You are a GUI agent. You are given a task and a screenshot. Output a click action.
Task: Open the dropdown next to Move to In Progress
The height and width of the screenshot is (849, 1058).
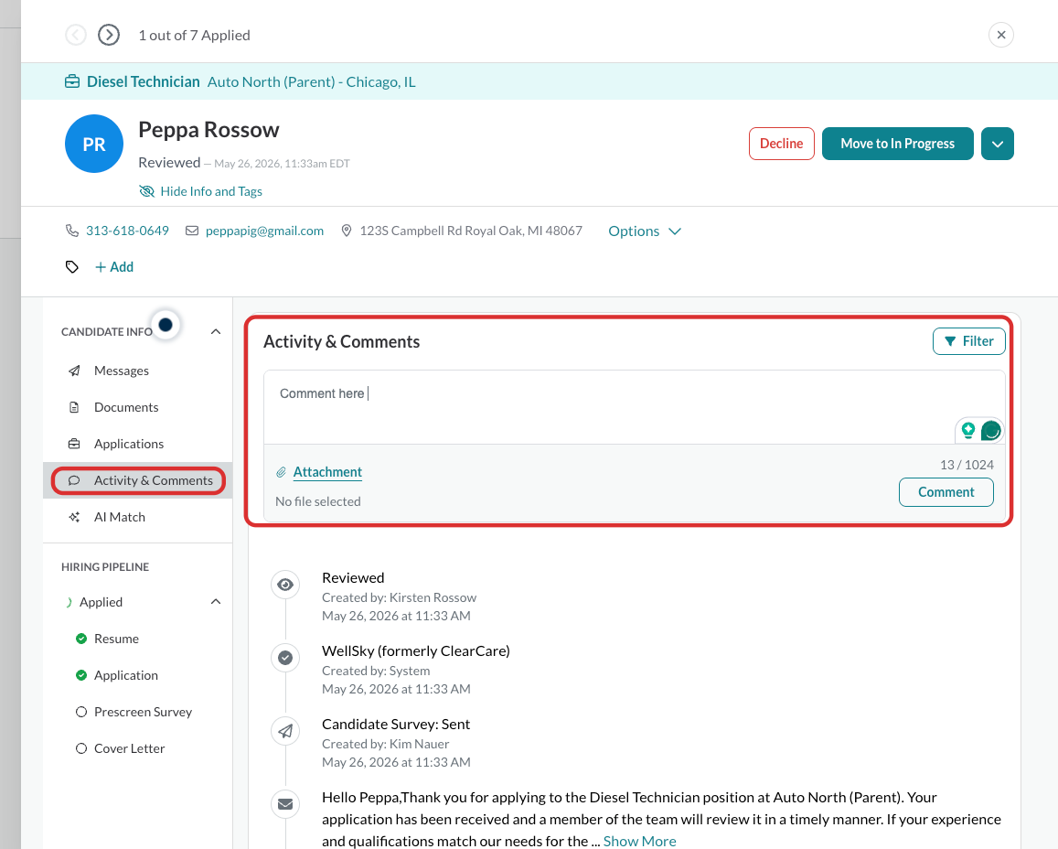(x=998, y=144)
